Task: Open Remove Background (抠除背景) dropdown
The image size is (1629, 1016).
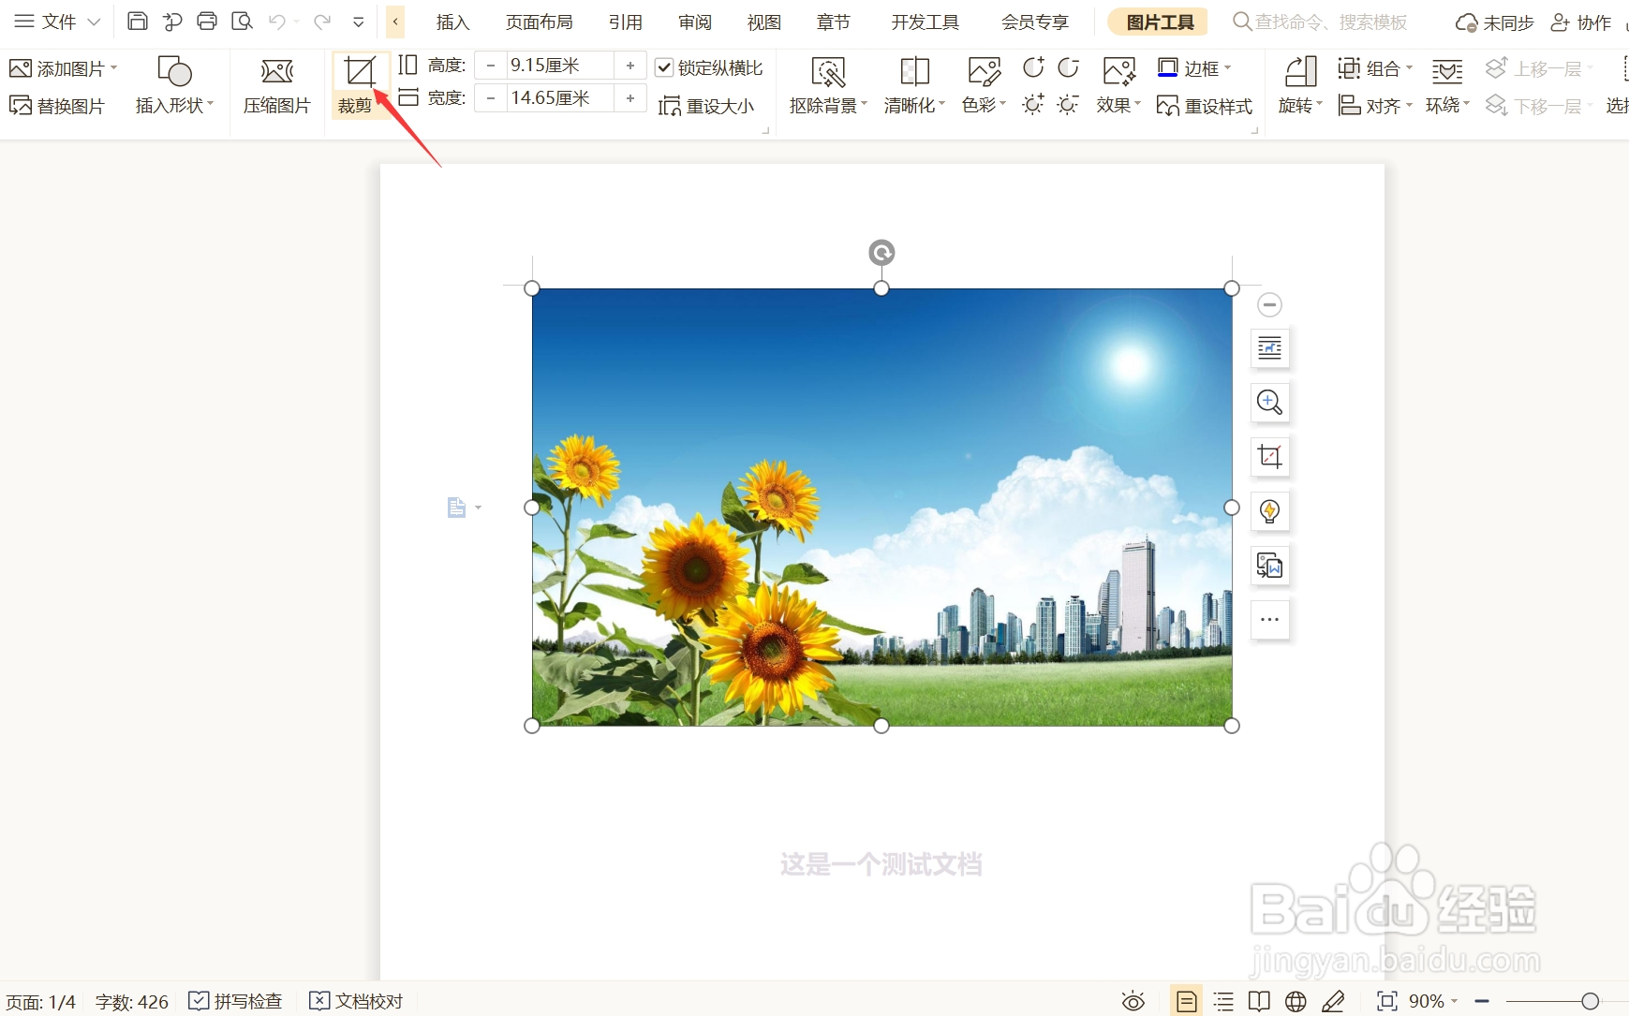Action: click(865, 104)
